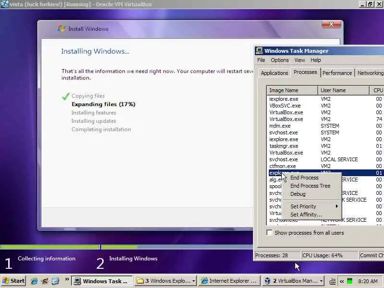Click the 8:20 AM clock
The height and width of the screenshot is (288, 384).
368,281
